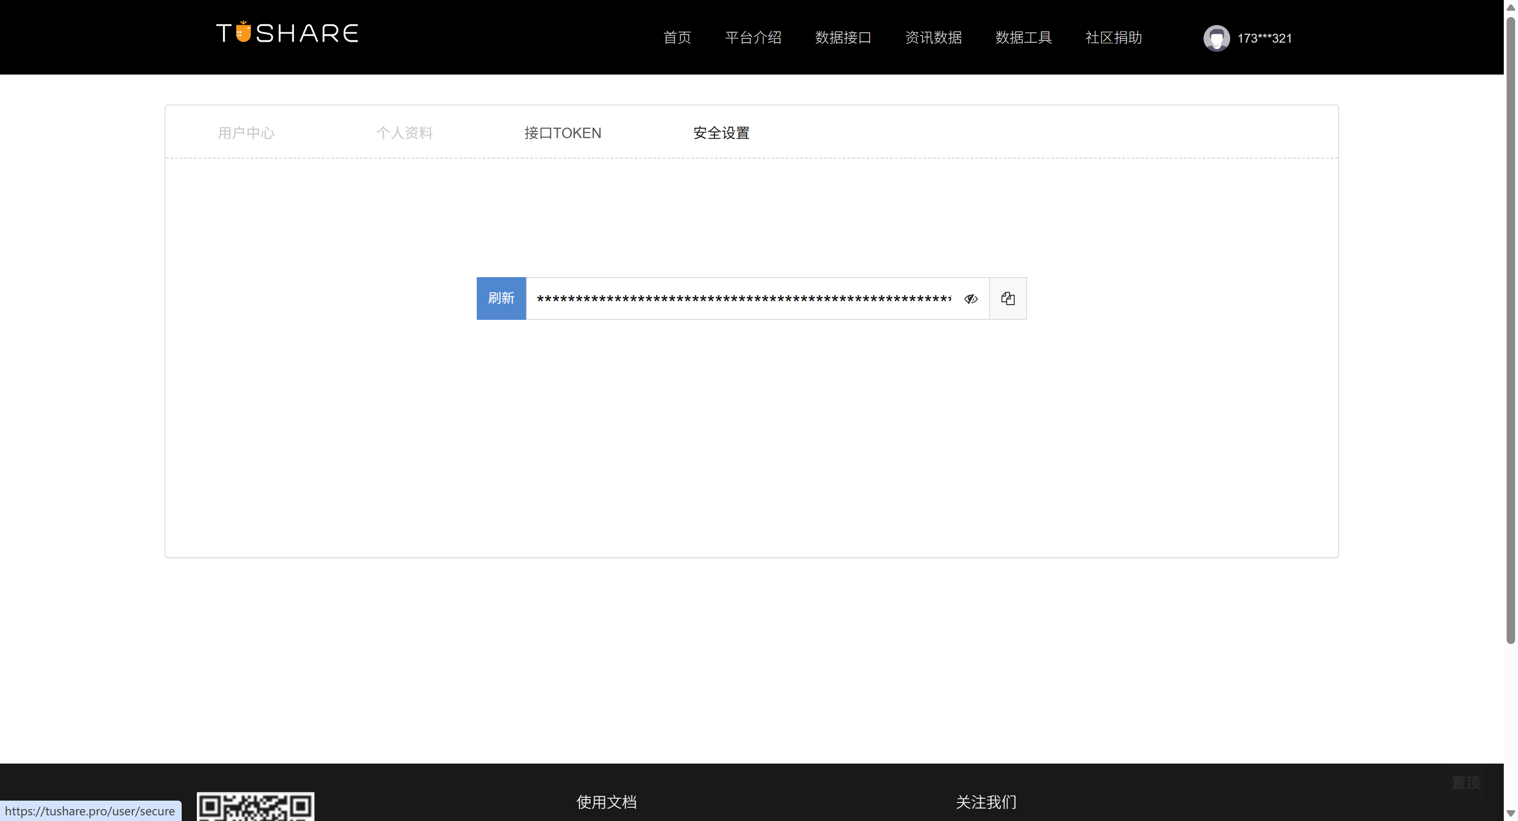Open the 数据接口 navigation menu
1518x821 pixels.
tap(842, 37)
